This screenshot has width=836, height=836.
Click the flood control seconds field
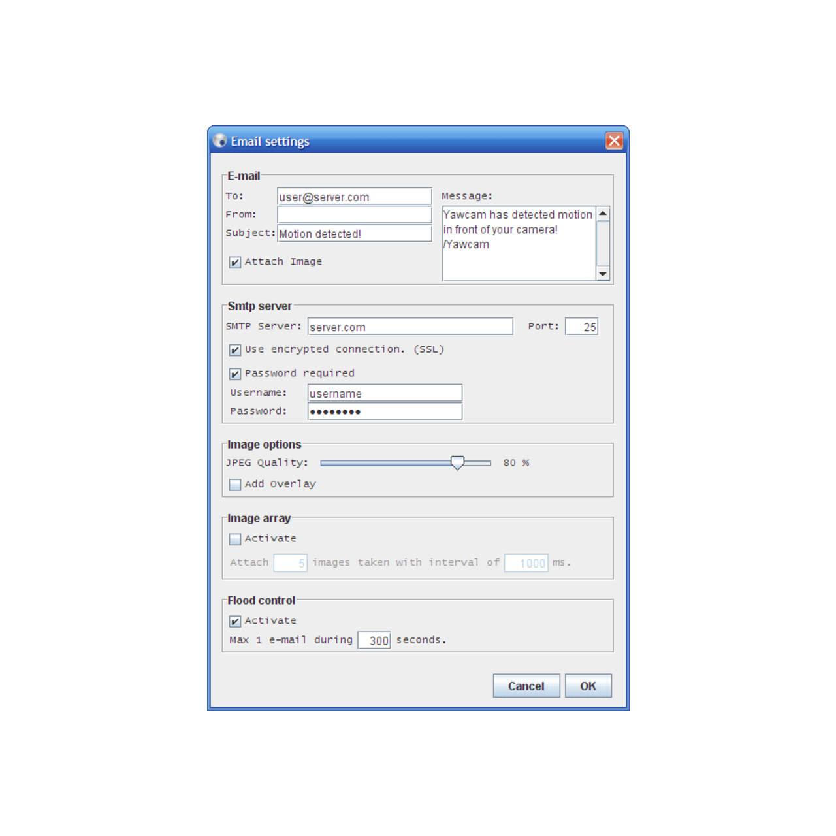click(374, 641)
